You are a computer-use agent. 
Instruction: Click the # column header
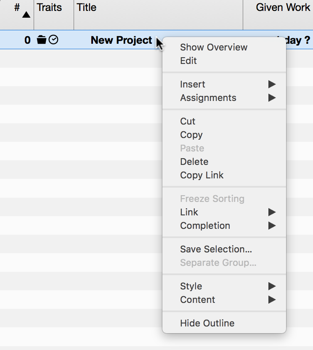17,15
